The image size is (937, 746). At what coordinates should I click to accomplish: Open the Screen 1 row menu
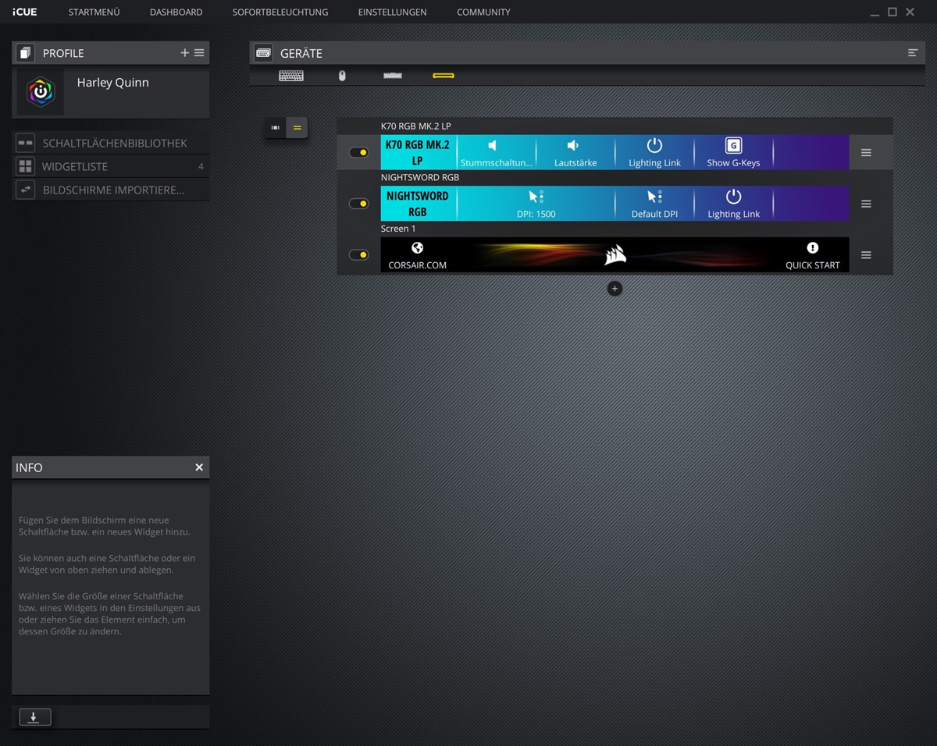[x=866, y=255]
